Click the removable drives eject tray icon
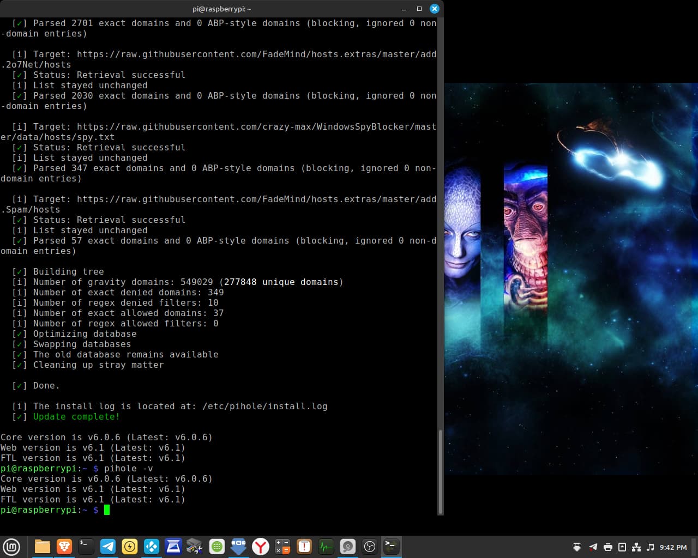698x558 pixels. coord(622,547)
